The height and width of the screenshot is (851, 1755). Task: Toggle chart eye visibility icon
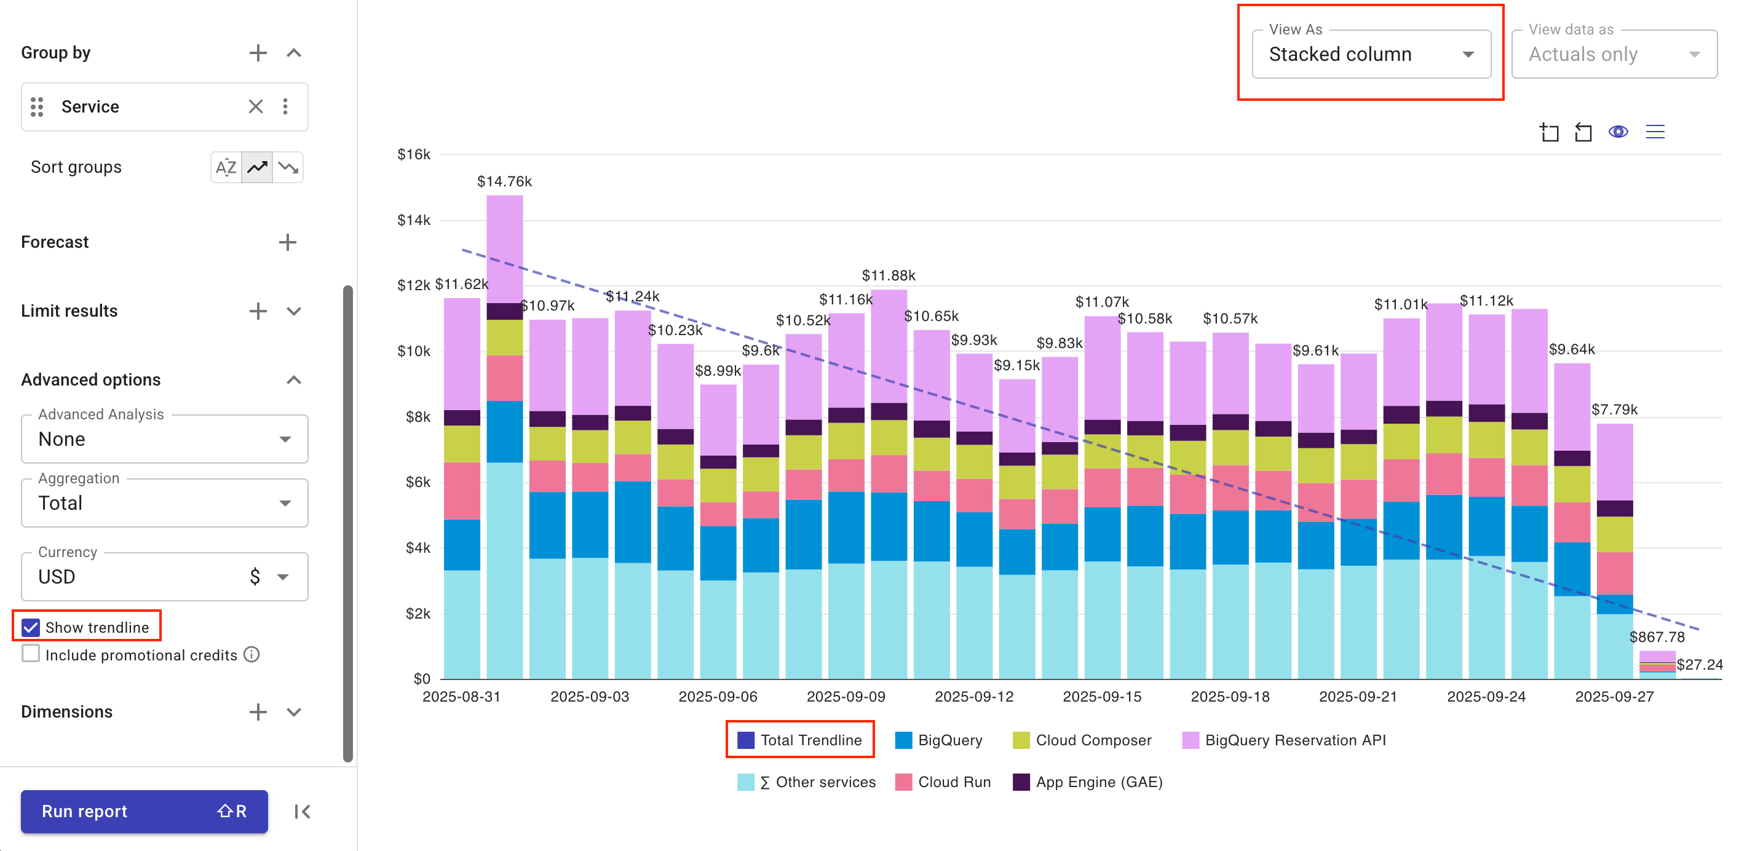coord(1618,132)
